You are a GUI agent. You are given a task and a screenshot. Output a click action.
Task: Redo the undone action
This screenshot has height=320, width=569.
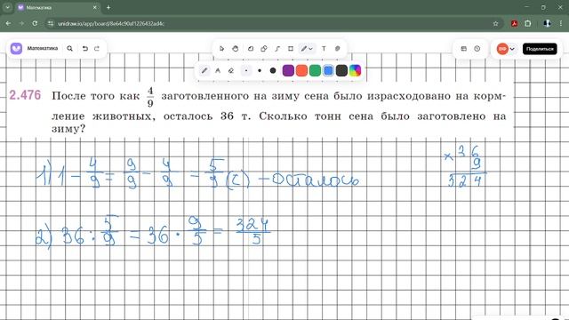point(97,48)
